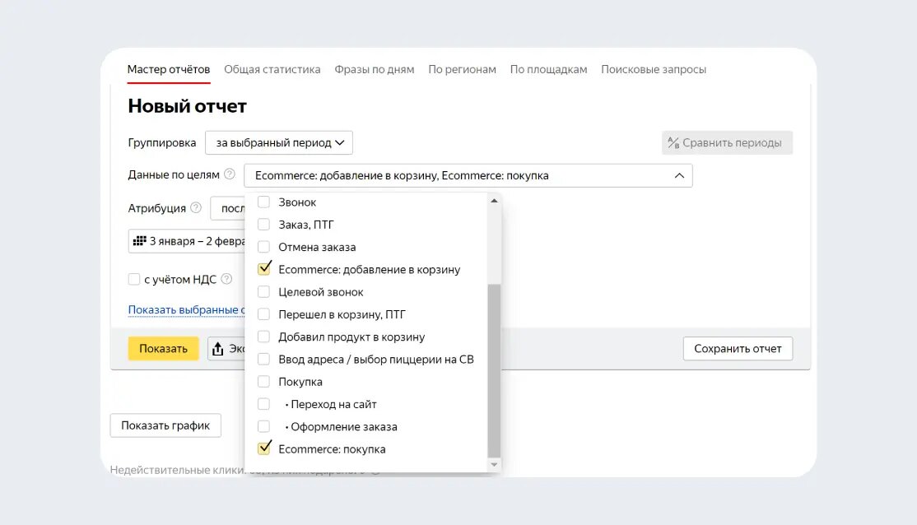
Task: Click the dropdown list scroll-down arrow
Action: coord(494,465)
